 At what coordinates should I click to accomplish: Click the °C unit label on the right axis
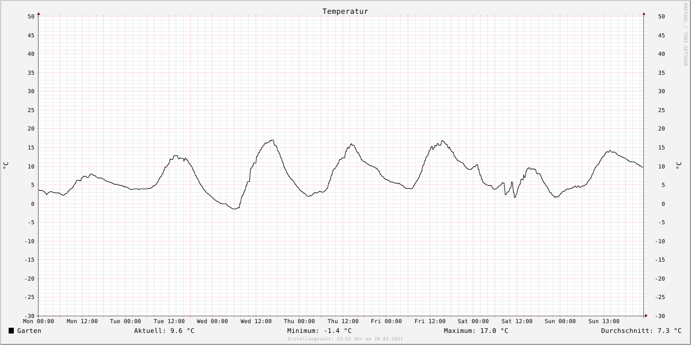pyautogui.click(x=678, y=166)
